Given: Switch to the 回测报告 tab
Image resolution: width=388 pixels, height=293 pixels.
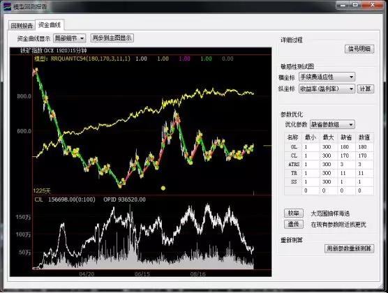Looking at the screenshot, I should pyautogui.click(x=22, y=26).
